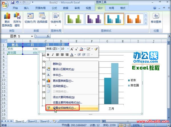This screenshot has width=171, height=127.
Task: Choose 更改图表类型(Y)... from context menu
Action: (72, 81)
